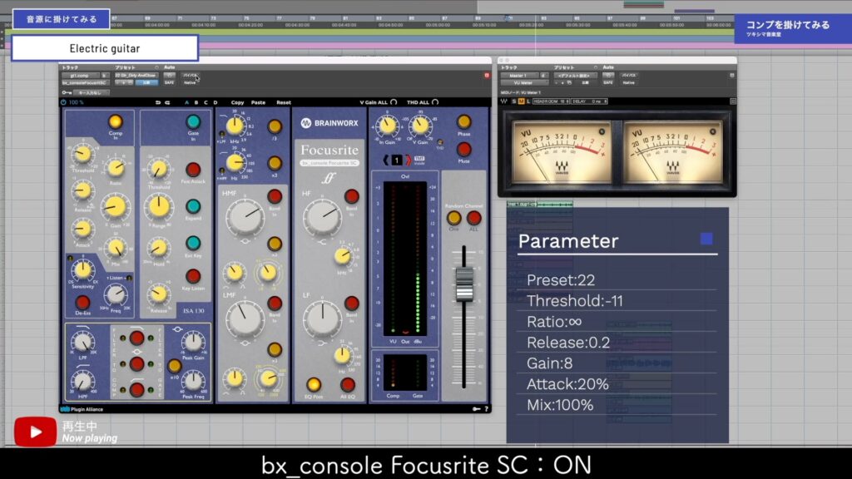Click the compressor Threshold knob
Viewport: 852px width, 479px height.
tap(82, 155)
